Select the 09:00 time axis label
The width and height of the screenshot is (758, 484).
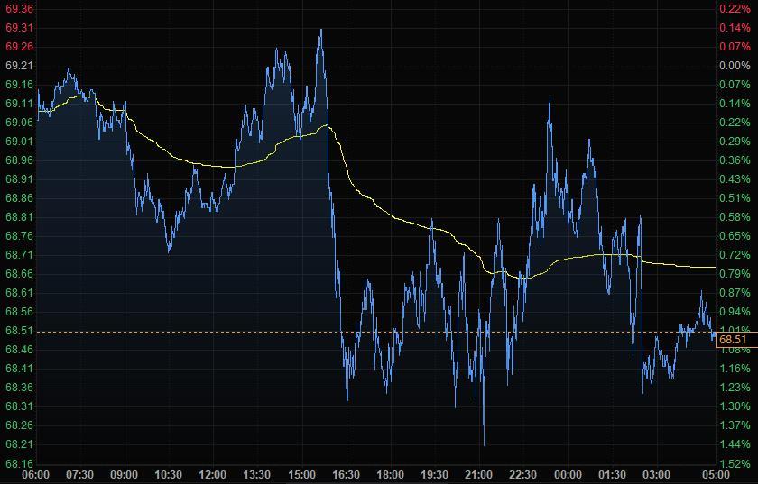pos(124,475)
